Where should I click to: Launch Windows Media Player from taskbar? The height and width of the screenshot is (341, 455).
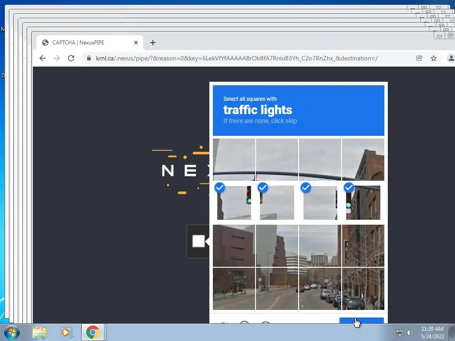[x=66, y=332]
